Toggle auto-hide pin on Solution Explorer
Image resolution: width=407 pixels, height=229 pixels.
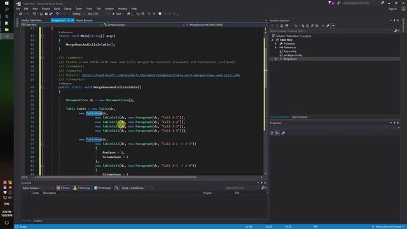coord(394,20)
